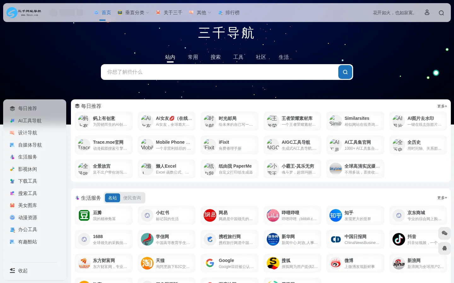Select the 站内 search tab
454x283 pixels.
click(x=170, y=57)
